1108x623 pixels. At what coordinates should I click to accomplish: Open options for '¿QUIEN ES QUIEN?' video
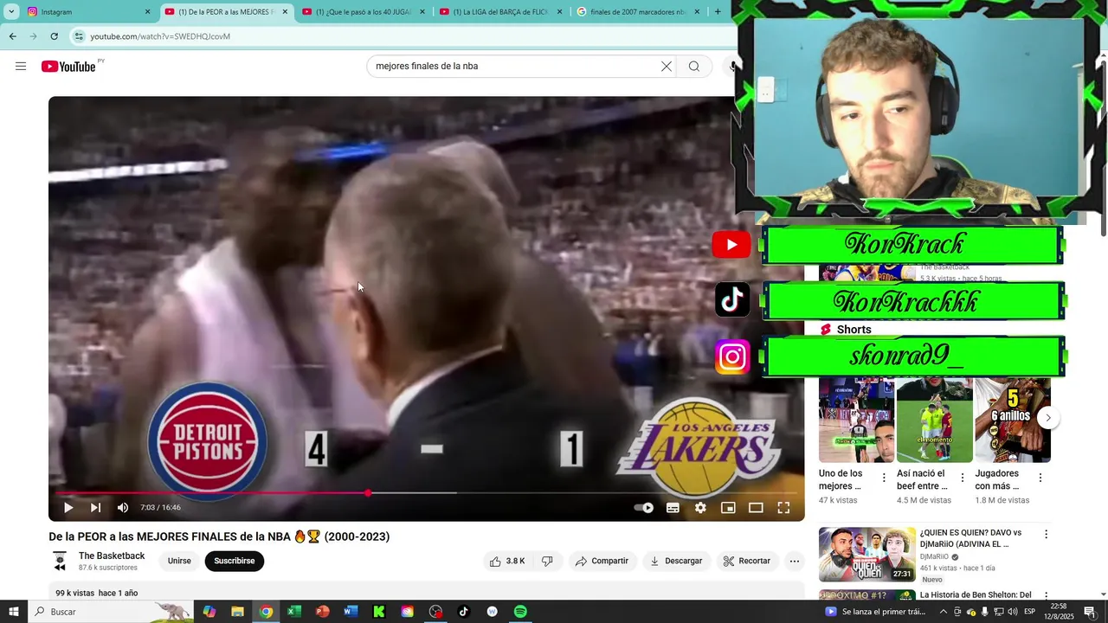1046,535
